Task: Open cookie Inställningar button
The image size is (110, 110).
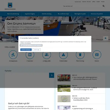Action: point(37,50)
